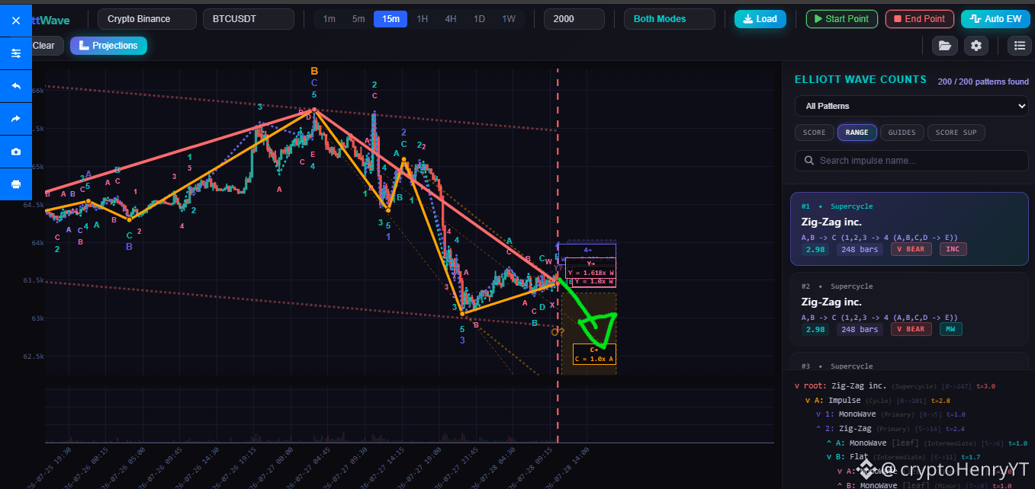Open the folder icon button
The width and height of the screenshot is (1035, 489).
[x=945, y=46]
